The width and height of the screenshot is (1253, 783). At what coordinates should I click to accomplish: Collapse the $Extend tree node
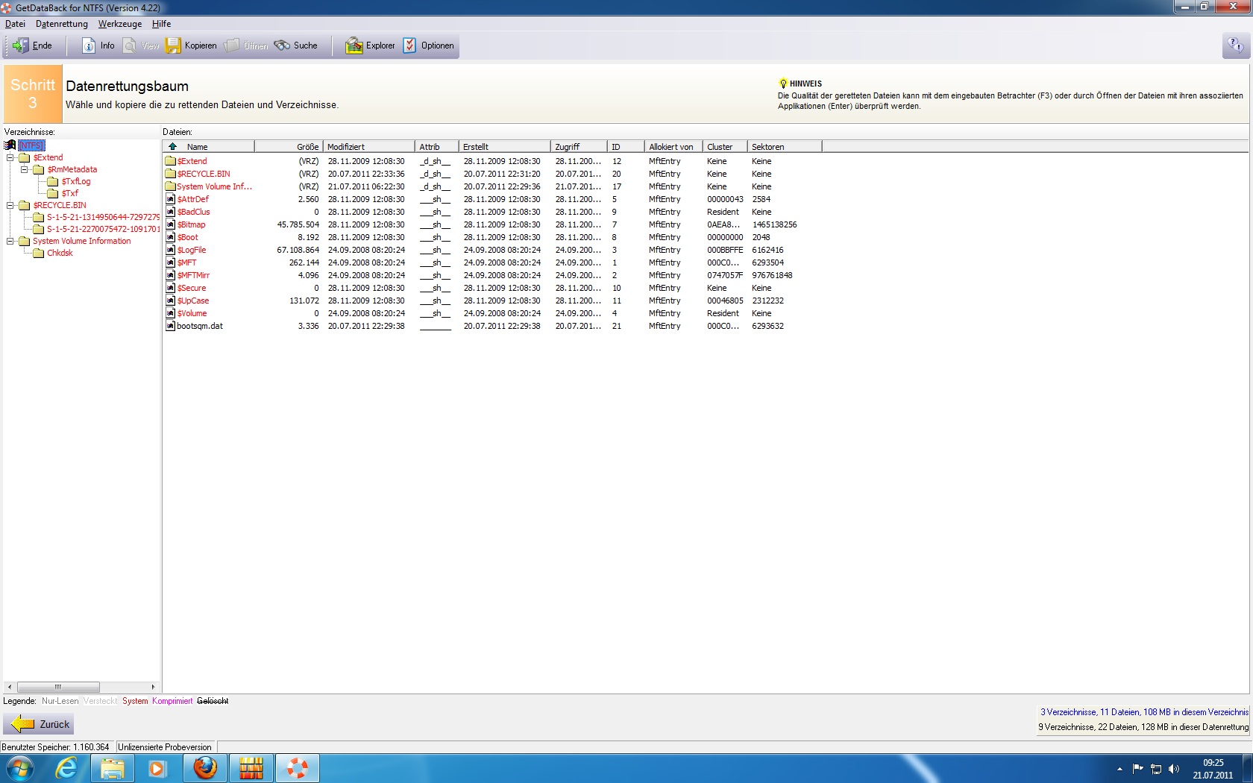pyautogui.click(x=10, y=157)
